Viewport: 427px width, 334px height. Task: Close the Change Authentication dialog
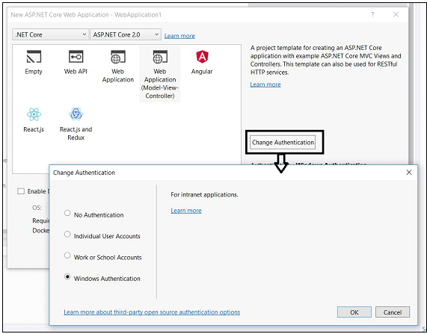coord(409,173)
